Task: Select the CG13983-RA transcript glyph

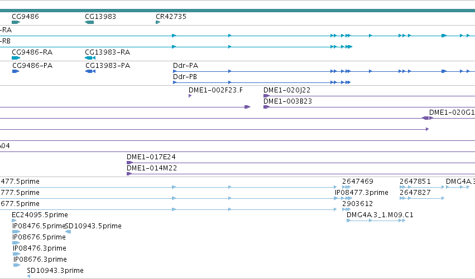Action: coord(90,58)
